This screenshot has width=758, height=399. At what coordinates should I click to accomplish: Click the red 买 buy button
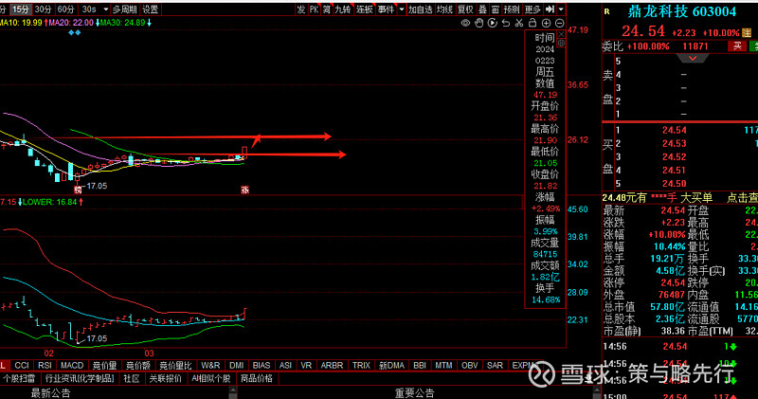click(737, 45)
